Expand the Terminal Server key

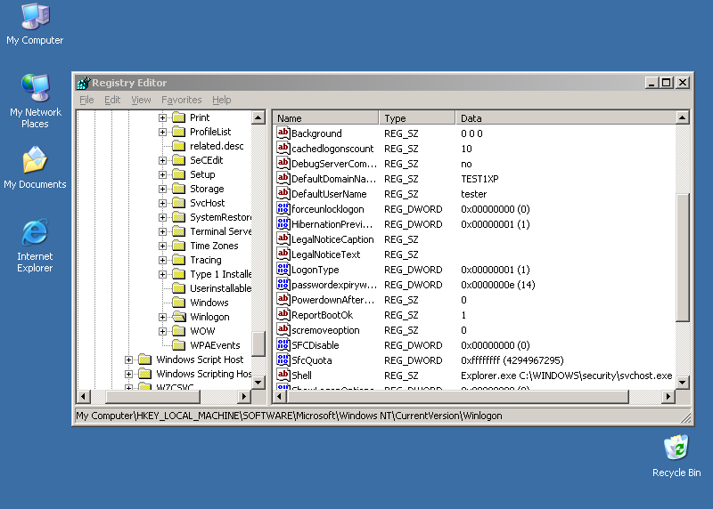[x=162, y=231]
